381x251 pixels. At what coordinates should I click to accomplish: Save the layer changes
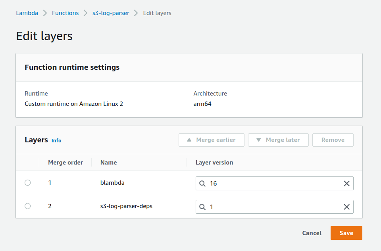click(x=346, y=233)
